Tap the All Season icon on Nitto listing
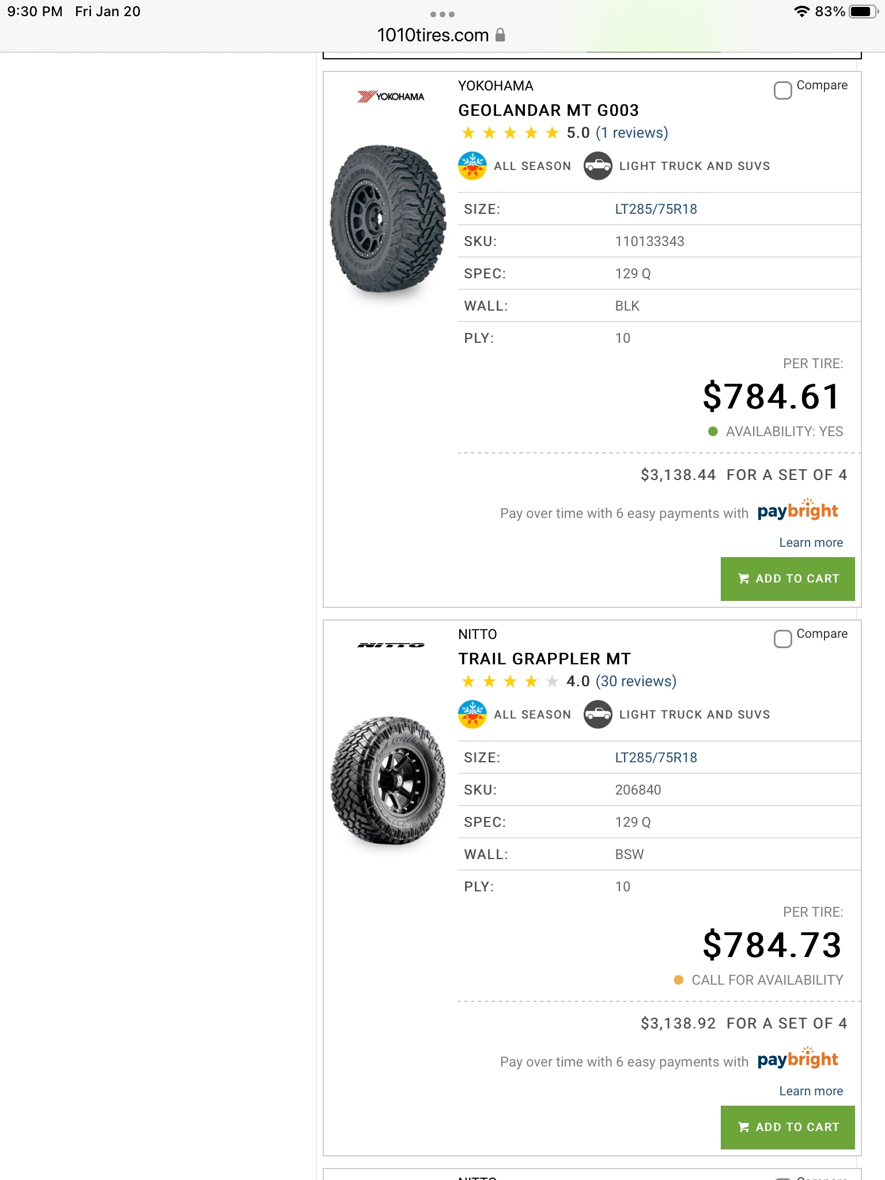This screenshot has width=885, height=1180. point(472,714)
